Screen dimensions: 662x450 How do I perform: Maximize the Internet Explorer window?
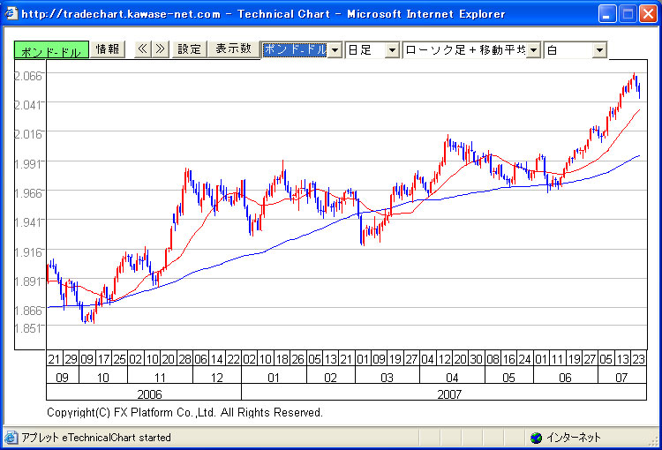click(628, 13)
